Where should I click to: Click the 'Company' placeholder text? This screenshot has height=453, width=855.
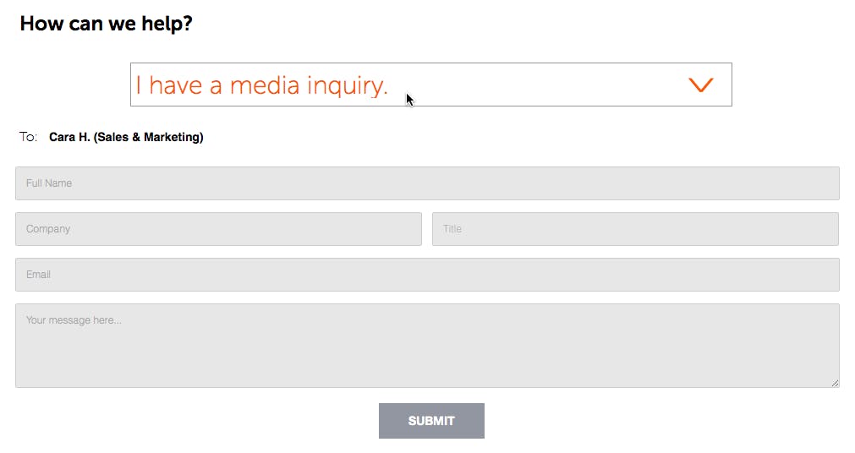point(48,229)
